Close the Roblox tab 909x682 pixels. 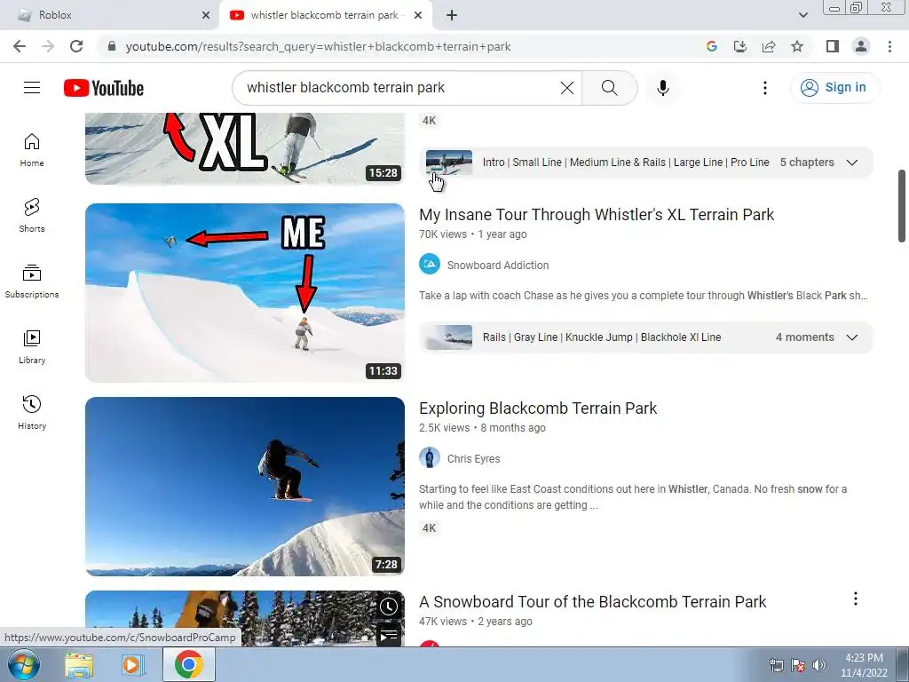tap(206, 16)
